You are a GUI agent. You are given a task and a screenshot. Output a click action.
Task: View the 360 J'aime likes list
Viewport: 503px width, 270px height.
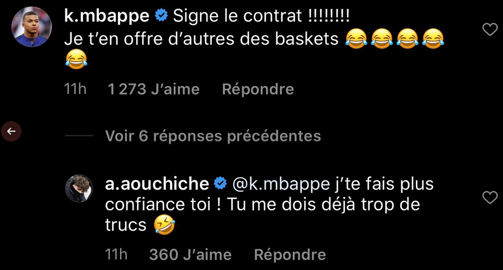tap(190, 254)
